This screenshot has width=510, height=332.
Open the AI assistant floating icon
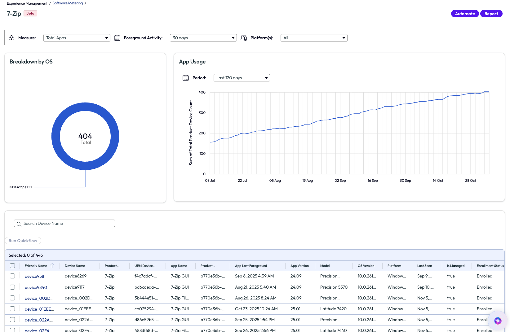click(498, 321)
